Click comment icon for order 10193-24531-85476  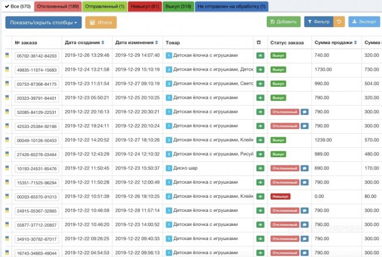point(305,168)
